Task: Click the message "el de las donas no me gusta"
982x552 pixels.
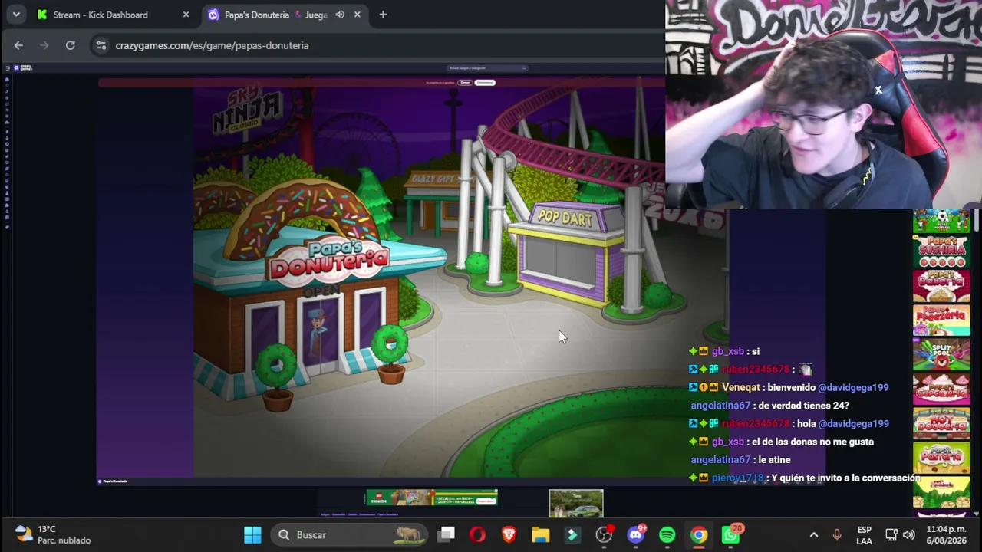Action: (815, 442)
